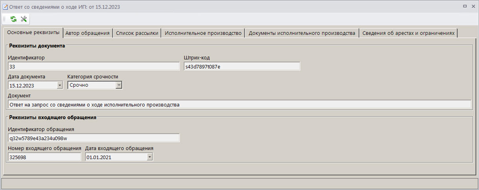Image resolution: width=479 pixels, height=190 pixels.
Task: Open the Список рассылки tab
Action: pos(137,33)
